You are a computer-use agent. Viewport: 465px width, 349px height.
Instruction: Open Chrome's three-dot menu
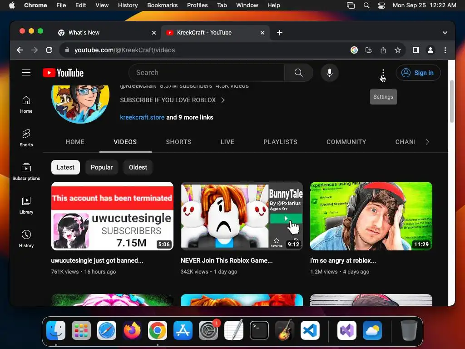(445, 50)
